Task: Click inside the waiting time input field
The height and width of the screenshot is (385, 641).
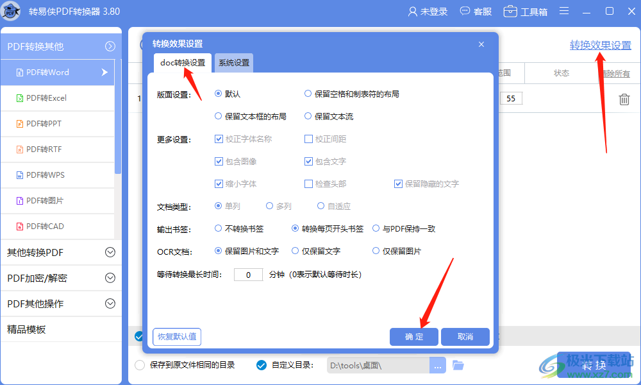Action: point(248,274)
